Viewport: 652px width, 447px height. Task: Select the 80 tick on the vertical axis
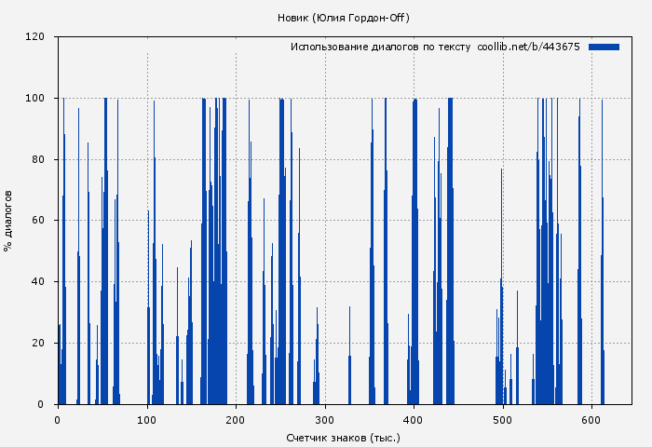(38, 159)
